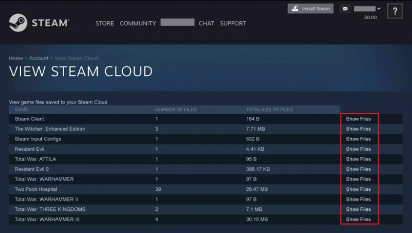Image resolution: width=412 pixels, height=233 pixels.
Task: Click the Steam logo icon
Action: [18, 23]
